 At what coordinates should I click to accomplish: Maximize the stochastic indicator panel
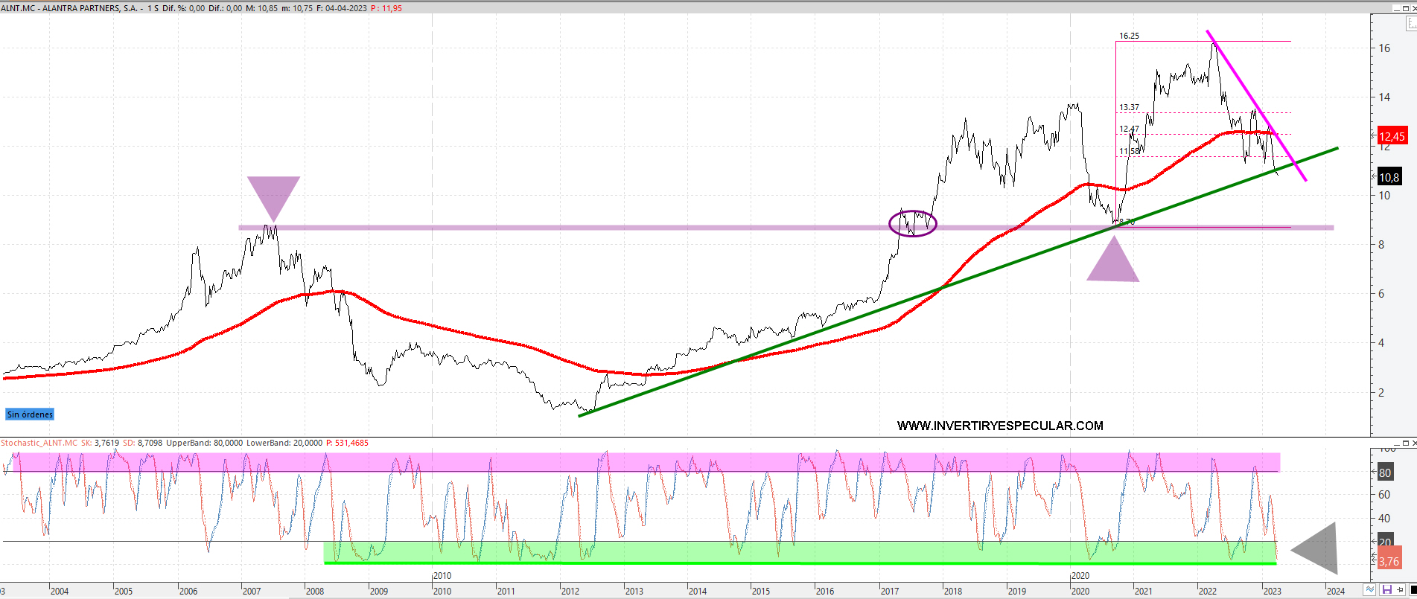[1405, 443]
